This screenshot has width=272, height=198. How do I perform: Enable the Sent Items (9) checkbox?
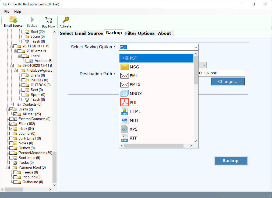pyautogui.click(x=11, y=158)
